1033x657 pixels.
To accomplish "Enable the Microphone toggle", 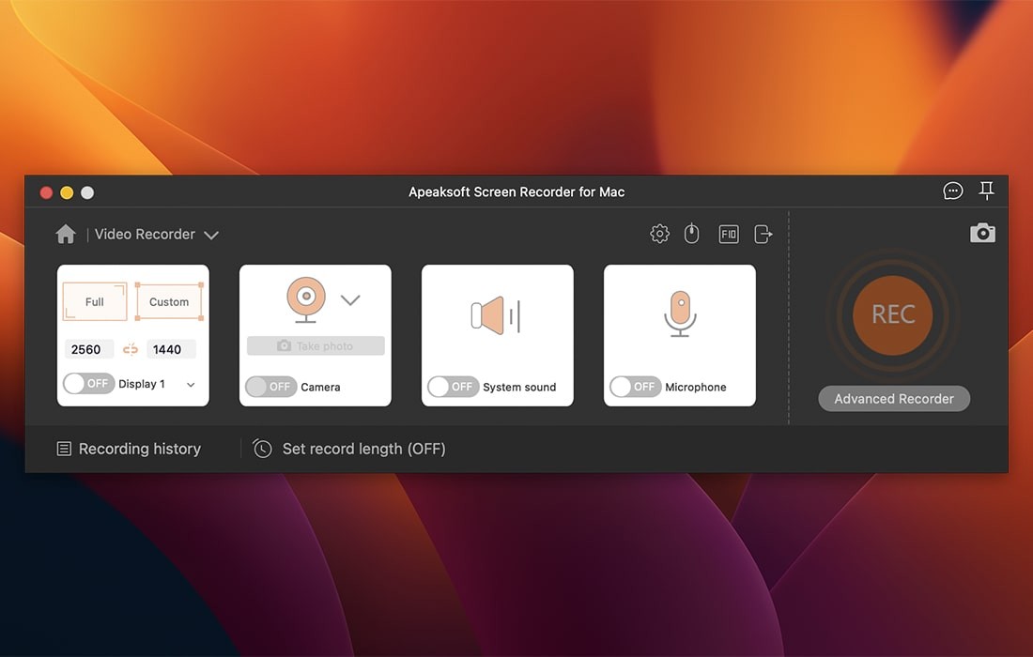I will (x=635, y=387).
